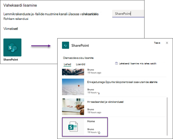The width and height of the screenshot is (173, 139).
Task: Select the Home page item
Action: click(x=85, y=127)
